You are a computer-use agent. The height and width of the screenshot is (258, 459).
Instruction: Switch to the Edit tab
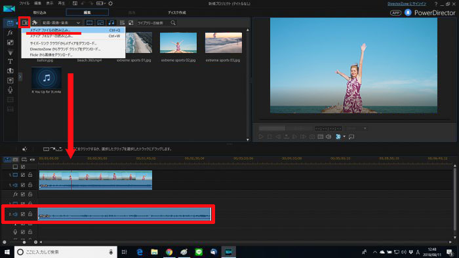pos(87,12)
